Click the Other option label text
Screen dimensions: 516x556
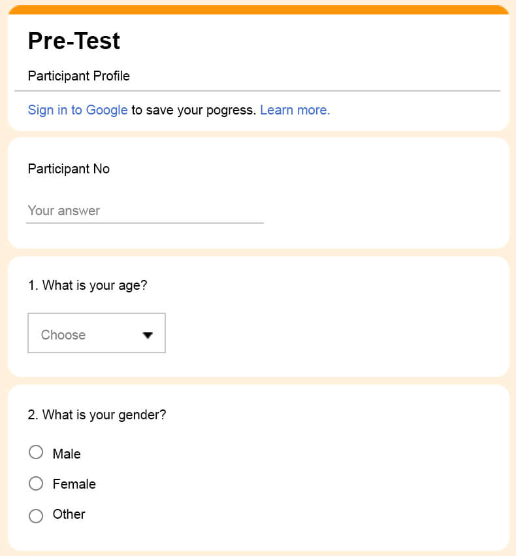point(69,514)
